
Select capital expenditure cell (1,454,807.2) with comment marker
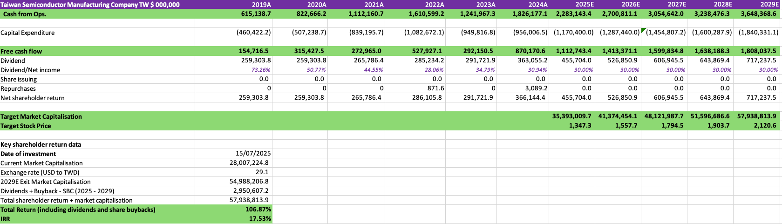pyautogui.click(x=665, y=33)
